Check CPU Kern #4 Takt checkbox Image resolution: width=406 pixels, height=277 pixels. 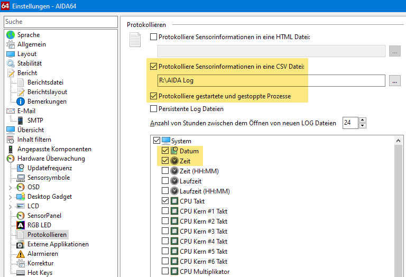tap(165, 241)
